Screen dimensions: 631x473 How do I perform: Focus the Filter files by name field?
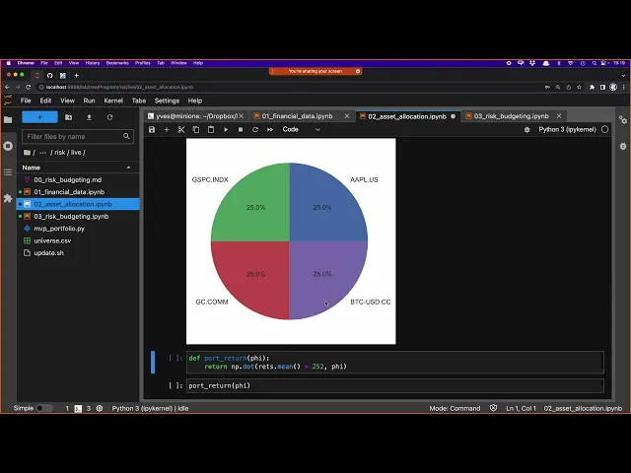78,137
